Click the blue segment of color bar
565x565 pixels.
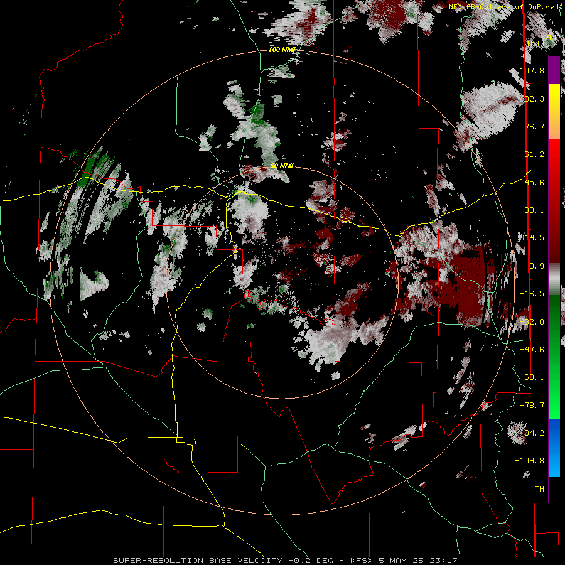554,448
